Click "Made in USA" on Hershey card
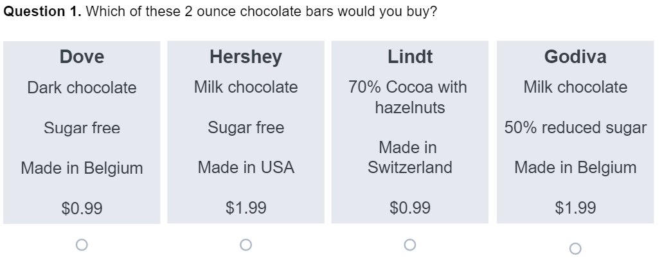The width and height of the screenshot is (662, 267). [x=246, y=168]
